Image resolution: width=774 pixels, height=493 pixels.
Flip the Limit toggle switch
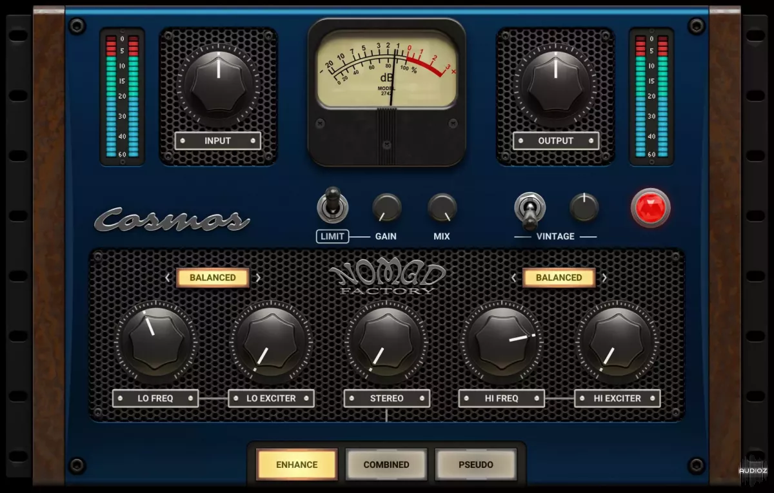[x=333, y=206]
